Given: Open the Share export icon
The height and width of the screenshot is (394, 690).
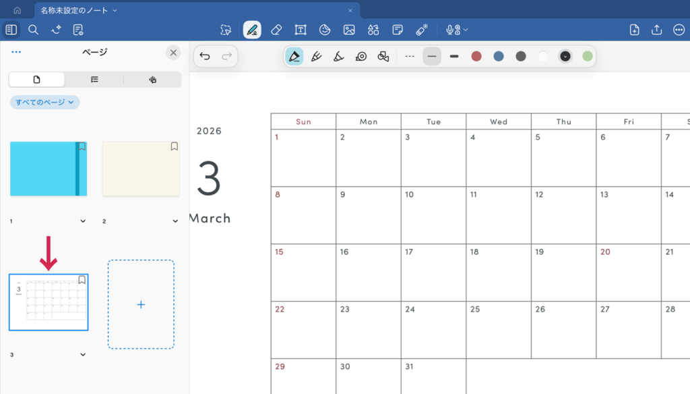Looking at the screenshot, I should pos(656,30).
